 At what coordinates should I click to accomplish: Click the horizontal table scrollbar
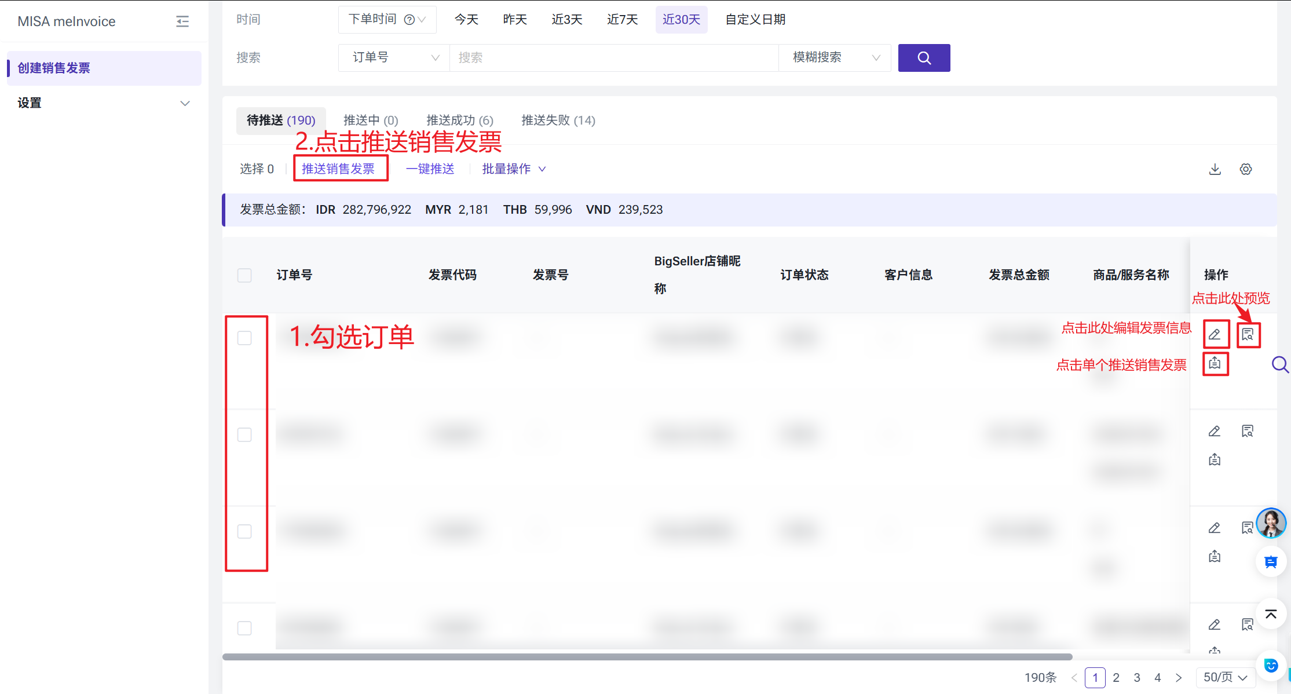click(647, 657)
